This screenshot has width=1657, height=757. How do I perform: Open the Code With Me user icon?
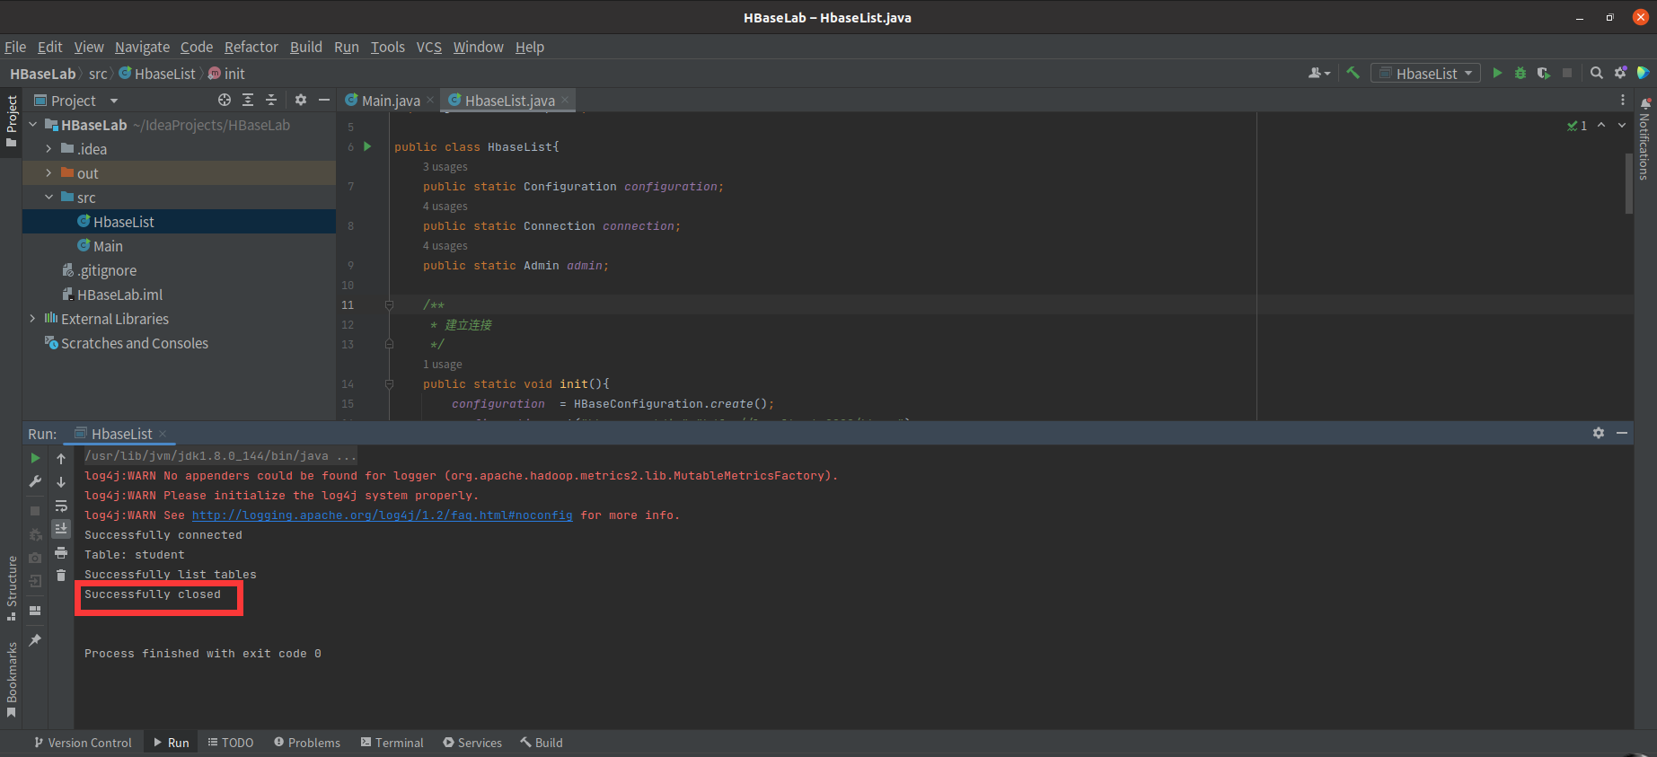[x=1318, y=73]
